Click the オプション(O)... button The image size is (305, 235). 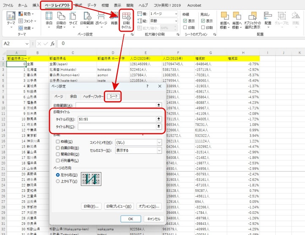click(149, 206)
